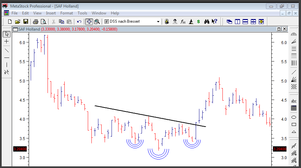The width and height of the screenshot is (301, 168).
Task: Open Insert menu
Action: click(x=51, y=13)
